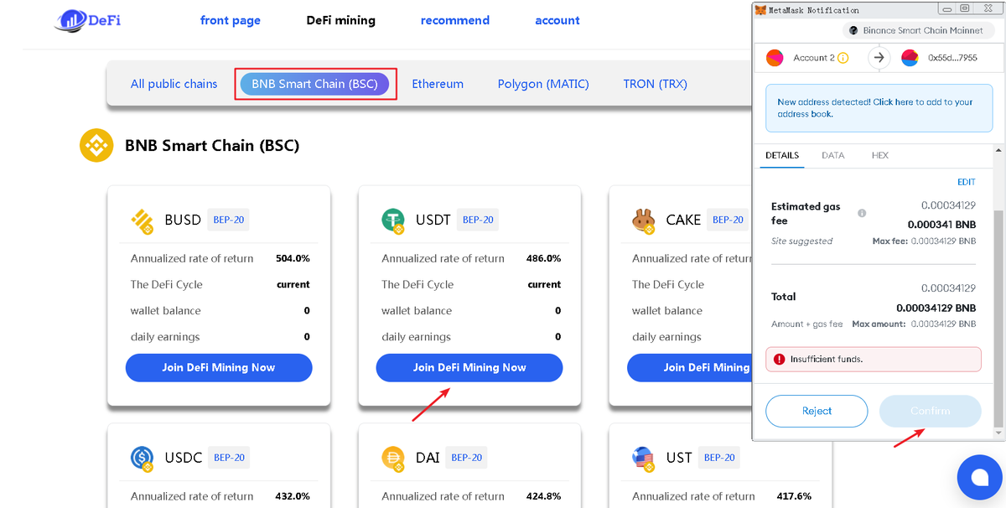Viewport: 1006px width, 508px height.
Task: Reject the MetaMask transaction
Action: (x=817, y=411)
